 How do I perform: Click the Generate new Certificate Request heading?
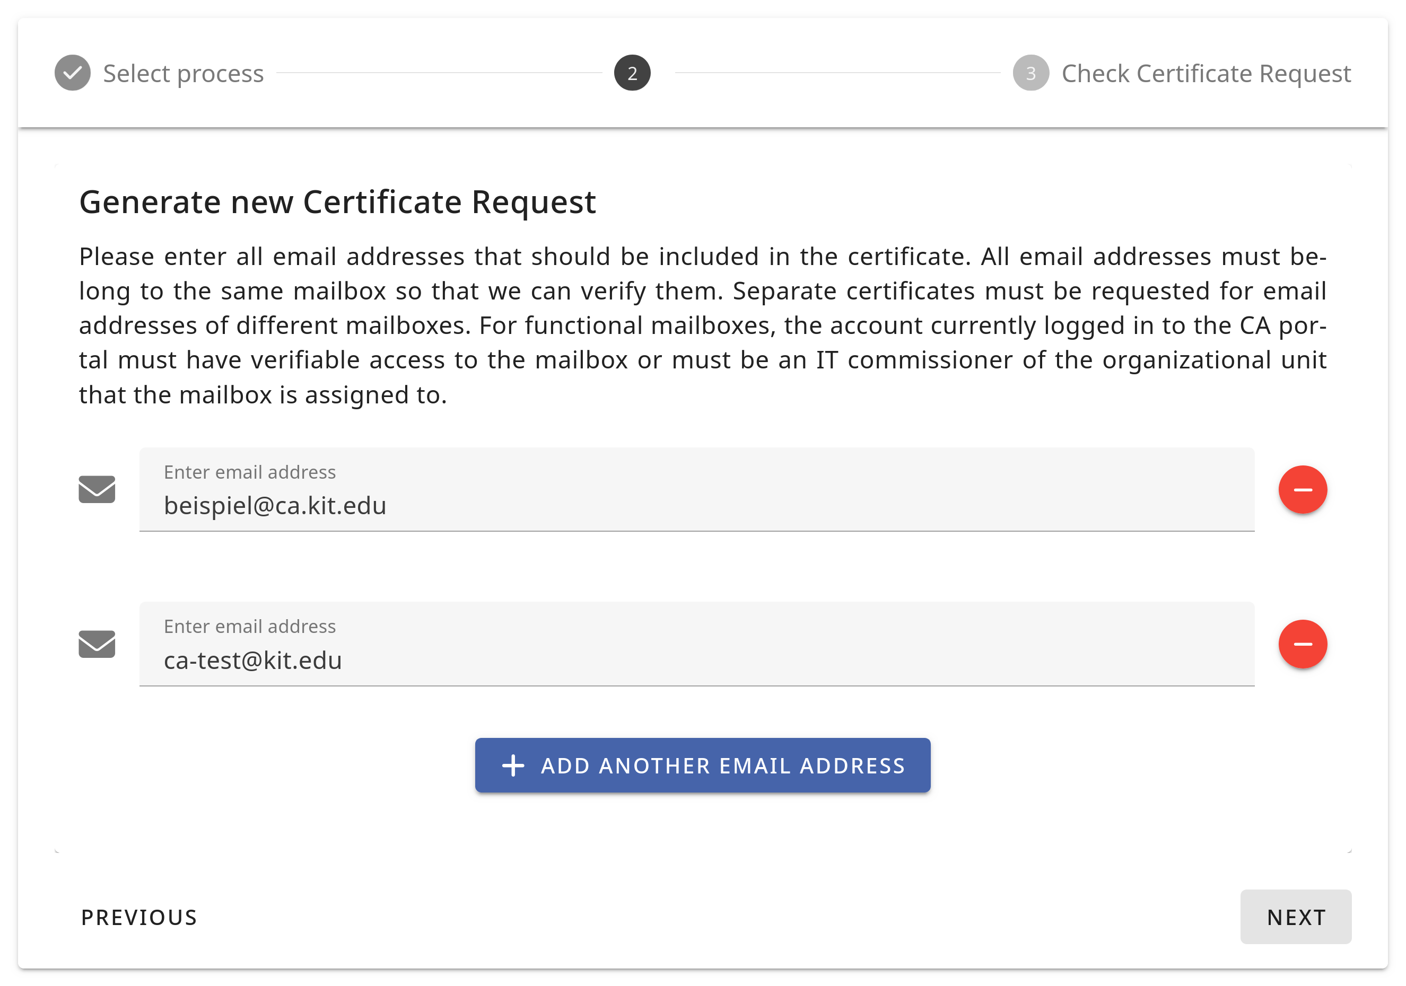pyautogui.click(x=337, y=202)
